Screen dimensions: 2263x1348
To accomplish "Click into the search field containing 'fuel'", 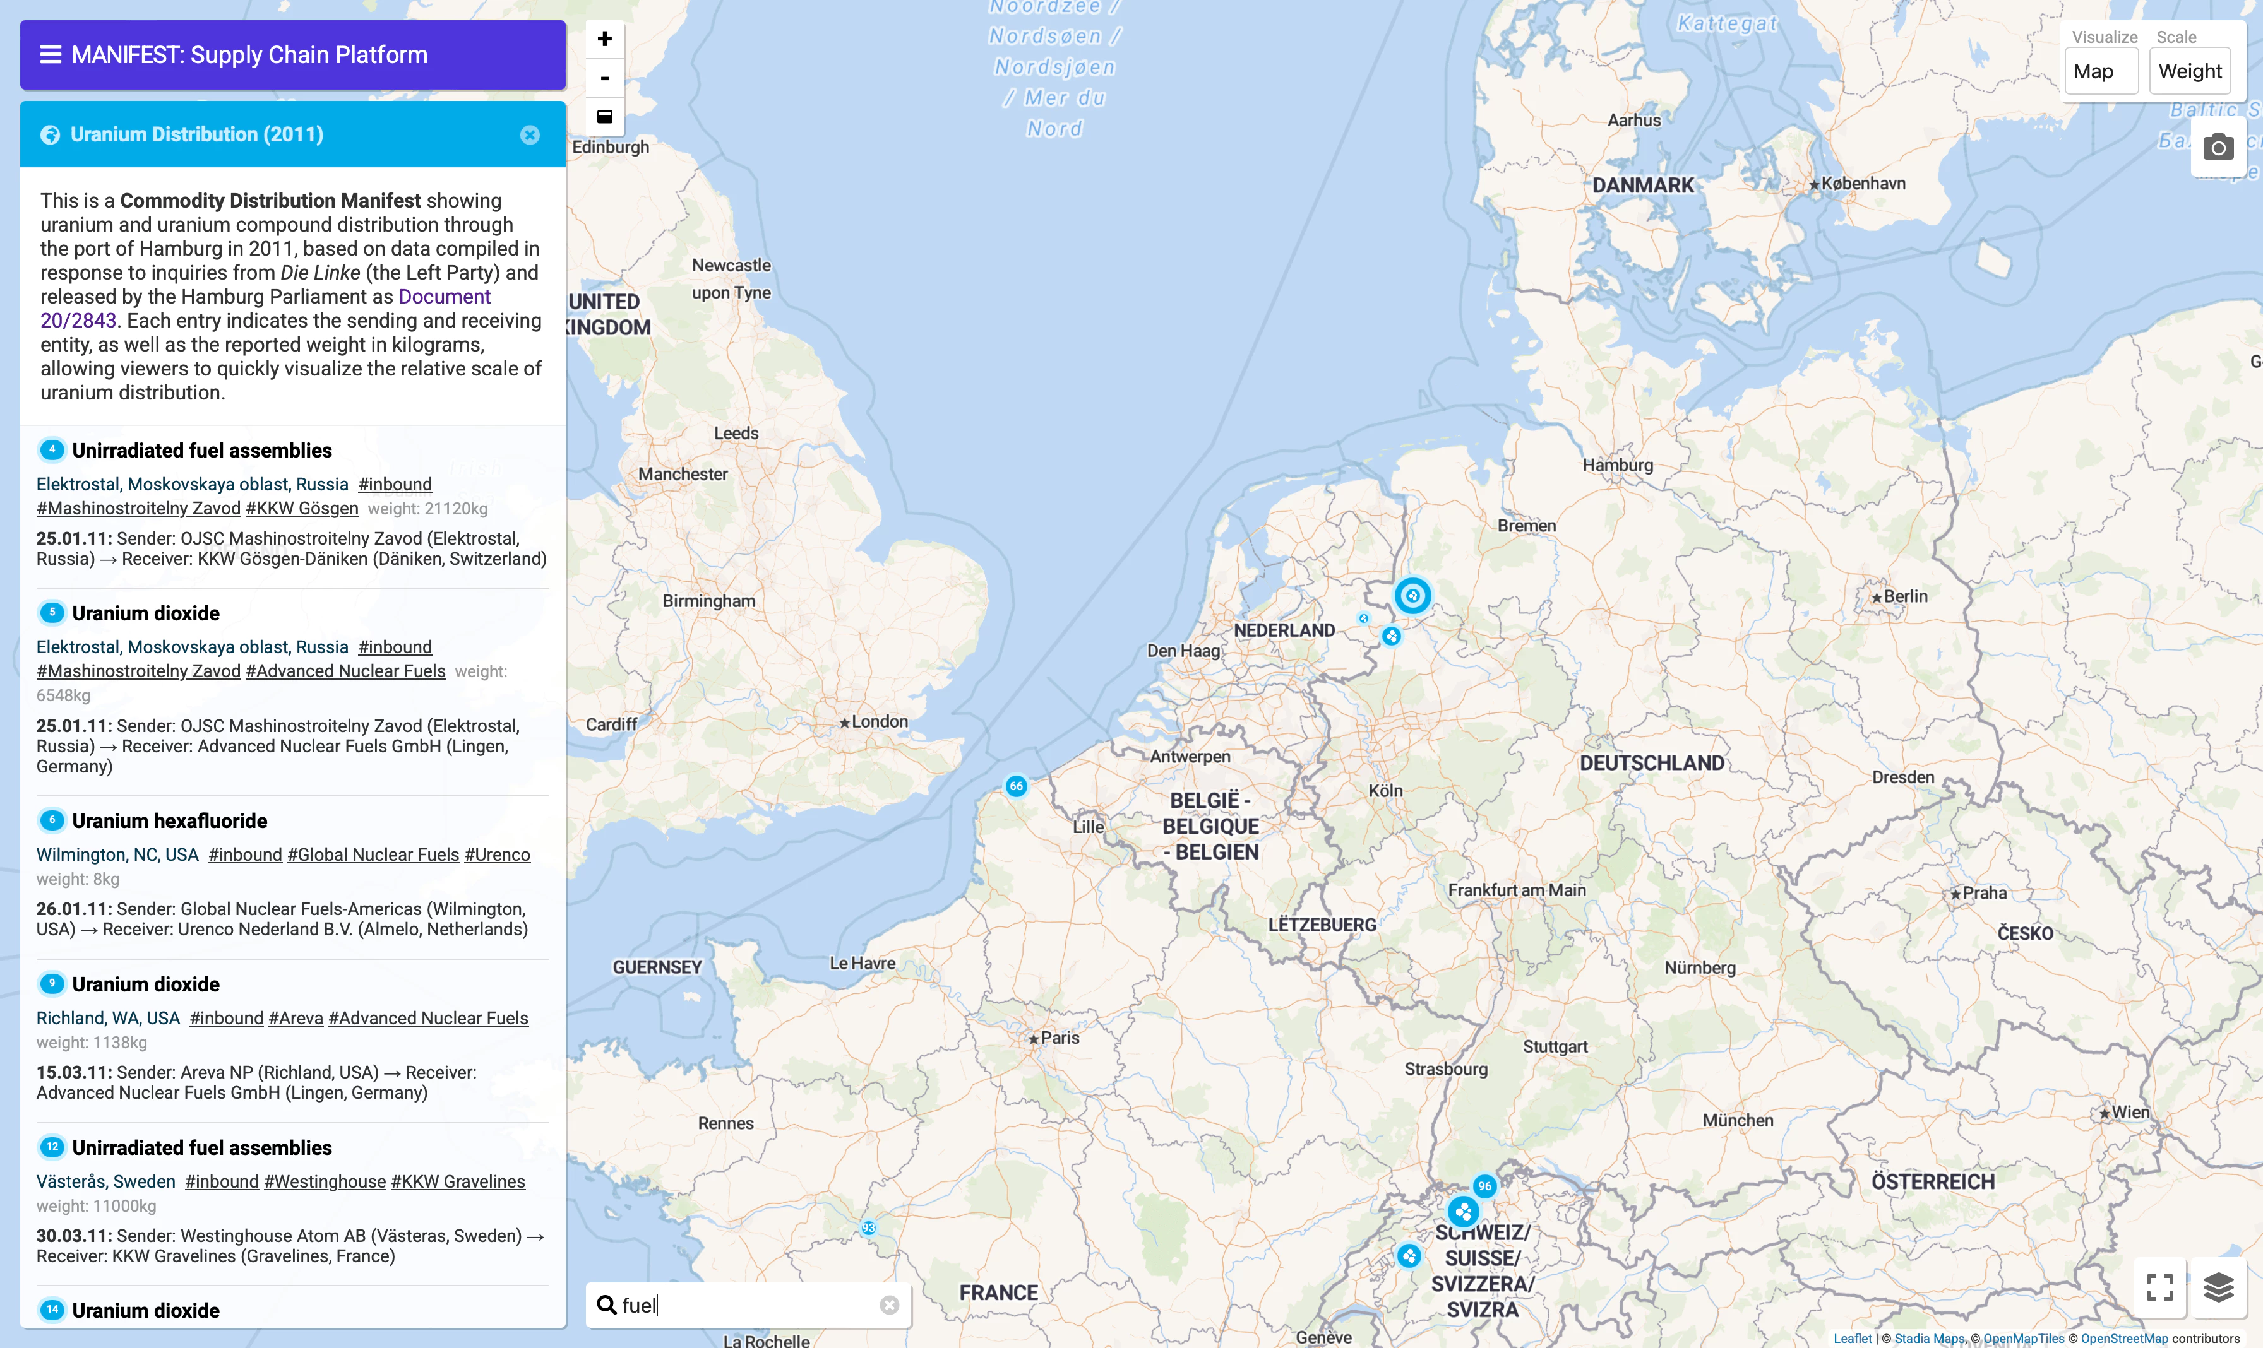I will click(748, 1304).
